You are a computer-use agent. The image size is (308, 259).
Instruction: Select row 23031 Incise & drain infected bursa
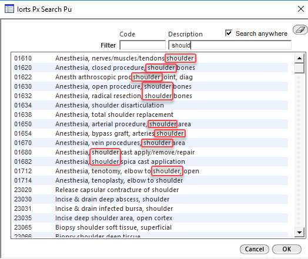pyautogui.click(x=150, y=208)
